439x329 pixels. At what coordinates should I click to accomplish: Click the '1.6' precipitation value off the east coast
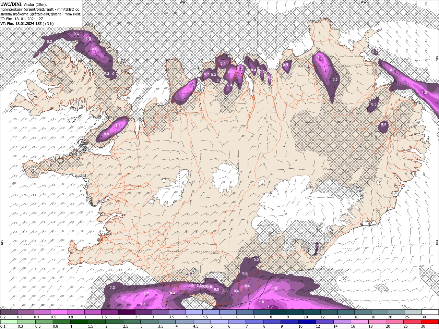[x=424, y=93]
